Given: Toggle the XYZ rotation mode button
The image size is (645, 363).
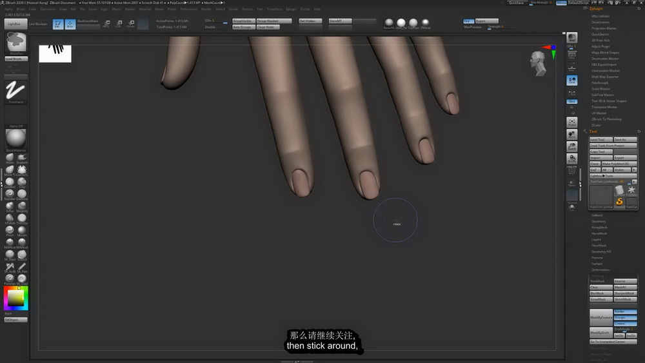Looking at the screenshot, I should coord(571,101).
